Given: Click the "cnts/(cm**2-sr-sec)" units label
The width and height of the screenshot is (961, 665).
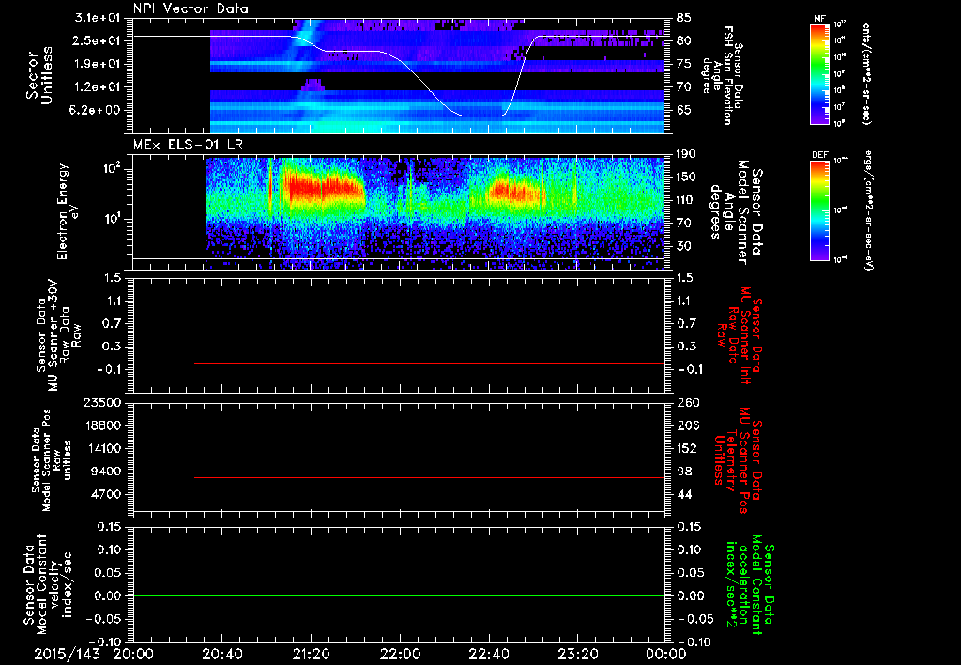Looking at the screenshot, I should 866,74.
